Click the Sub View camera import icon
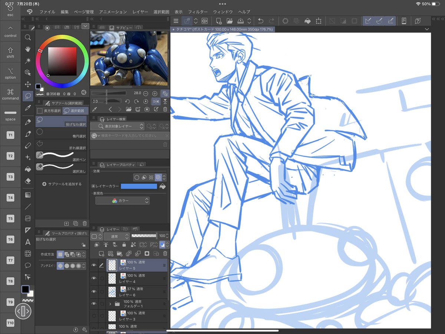The height and width of the screenshot is (334, 445). pos(147,109)
